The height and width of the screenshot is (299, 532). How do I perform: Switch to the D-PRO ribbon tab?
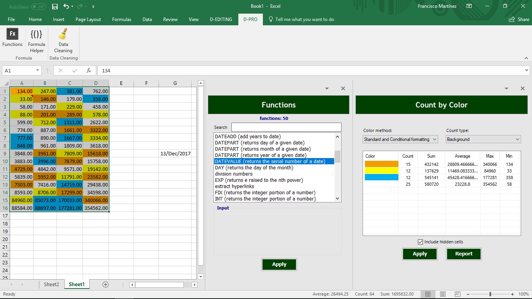(250, 19)
